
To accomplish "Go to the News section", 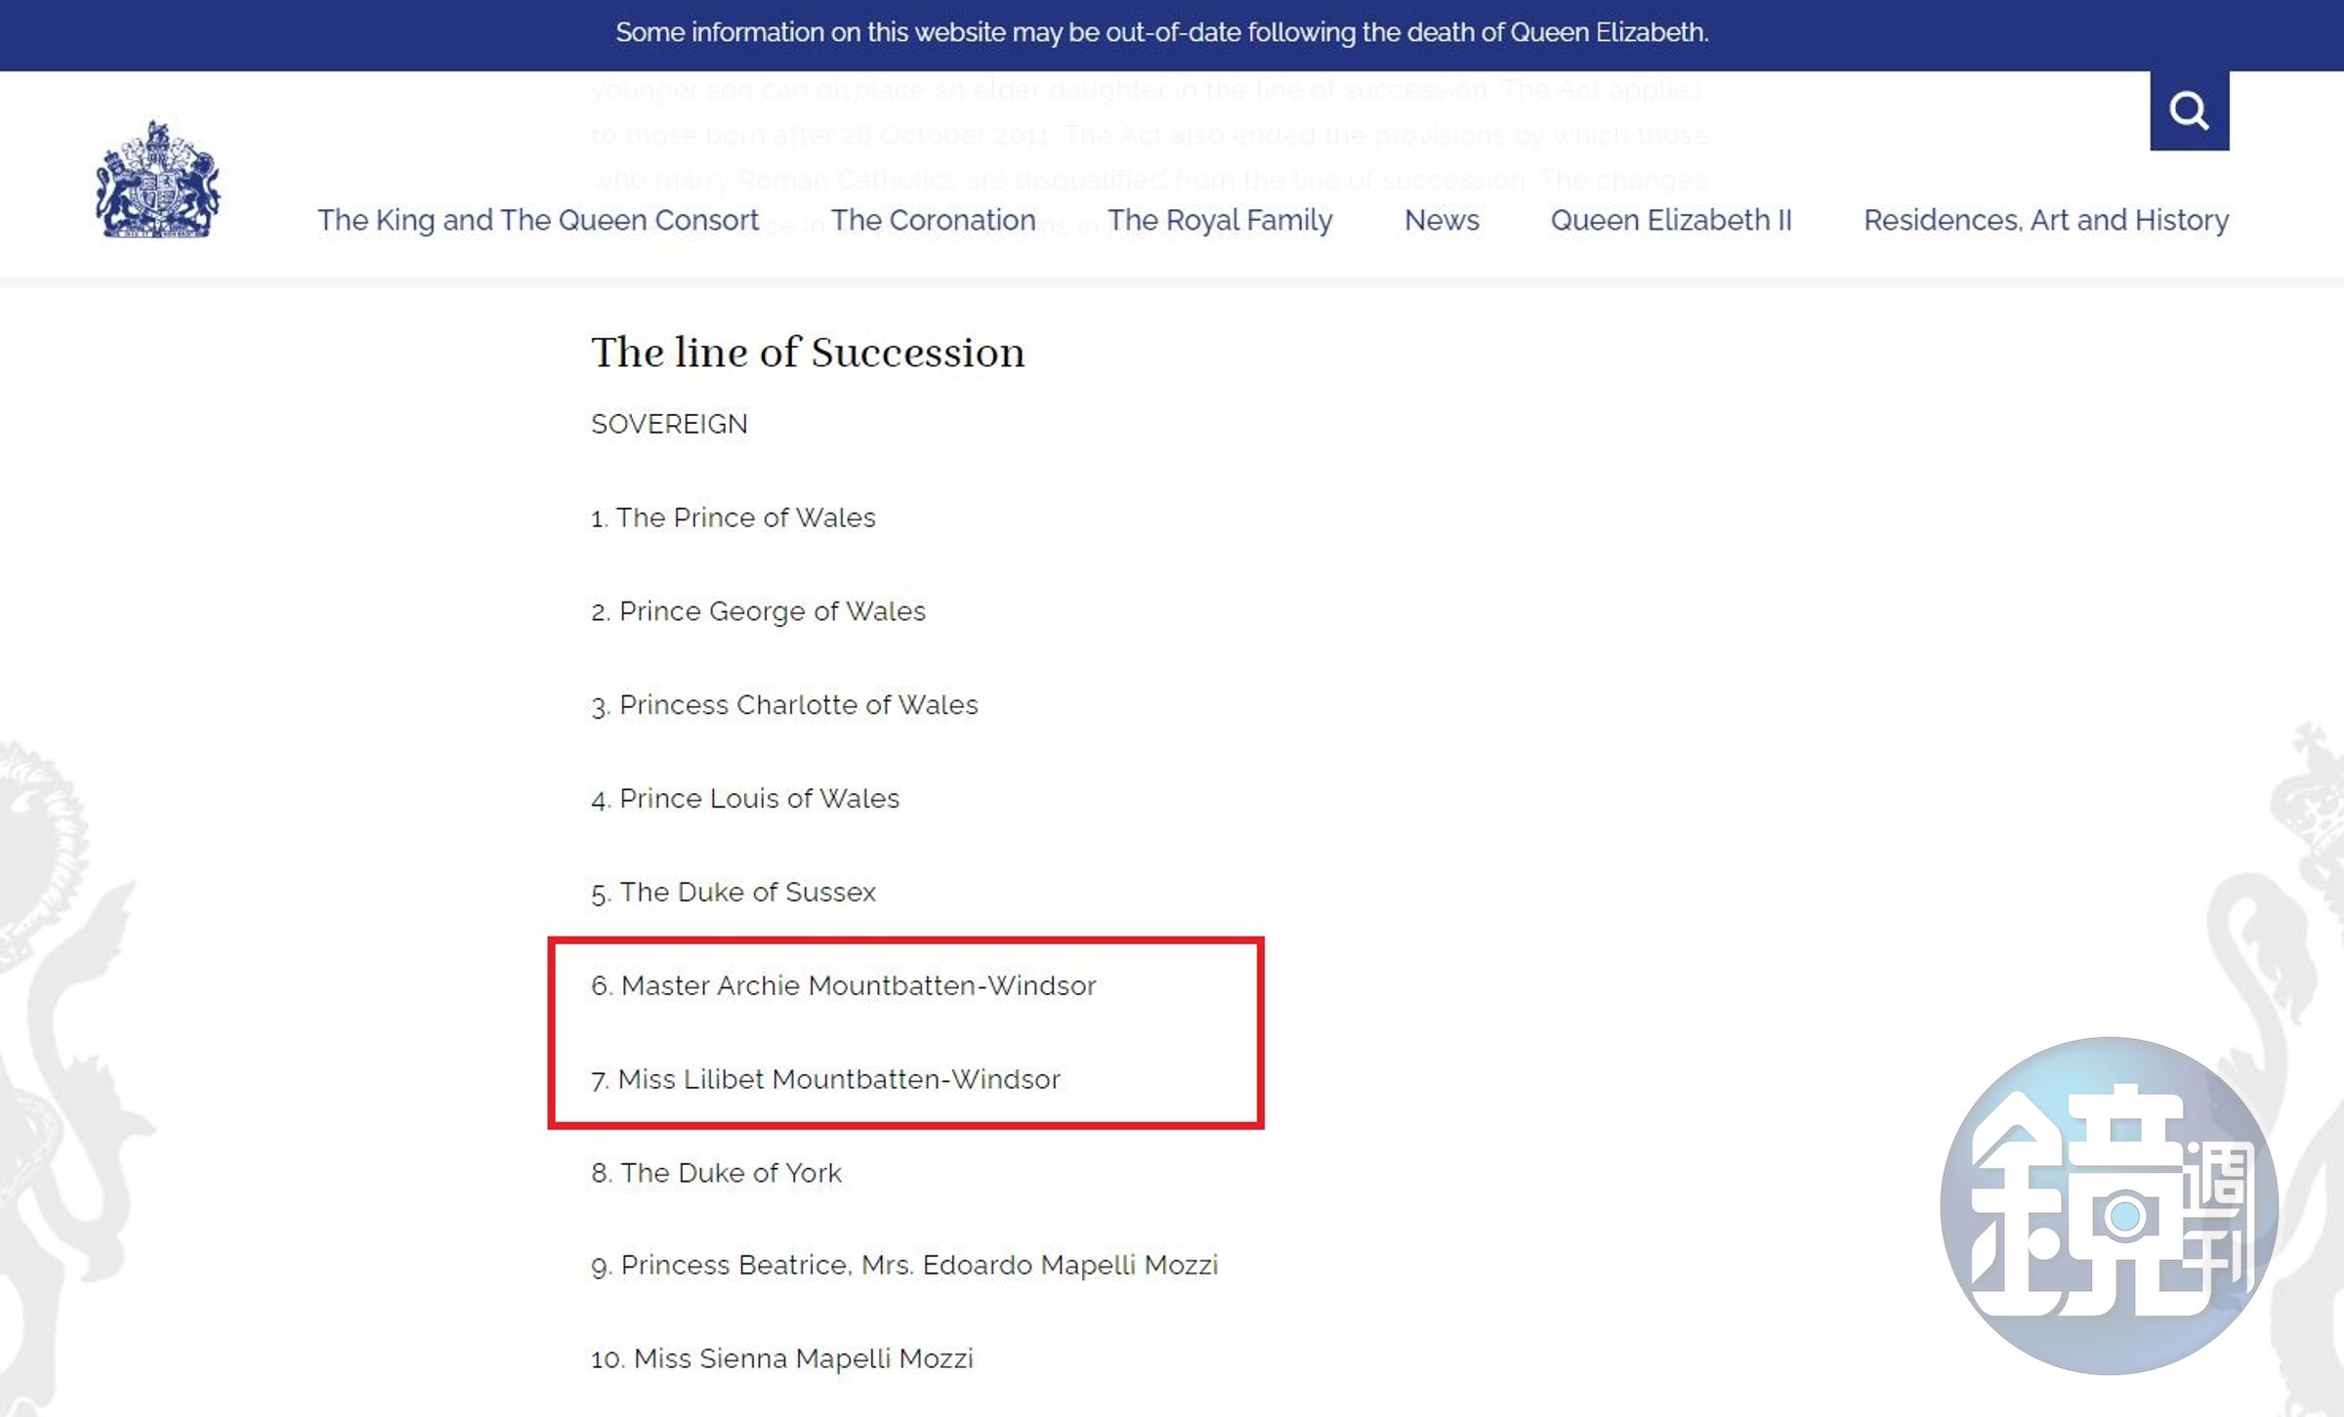I will tap(1442, 220).
